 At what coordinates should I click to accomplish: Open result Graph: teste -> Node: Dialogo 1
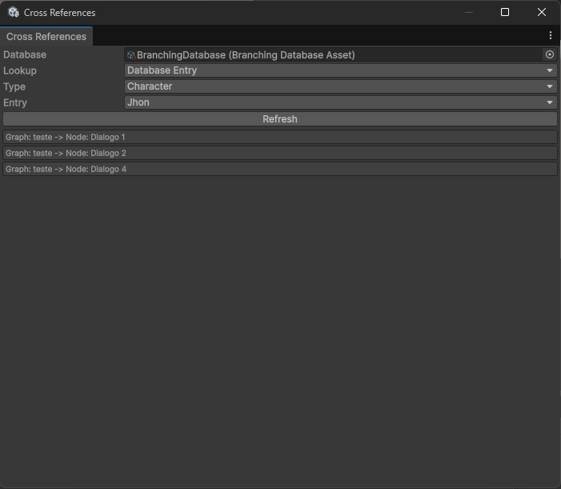pos(280,137)
